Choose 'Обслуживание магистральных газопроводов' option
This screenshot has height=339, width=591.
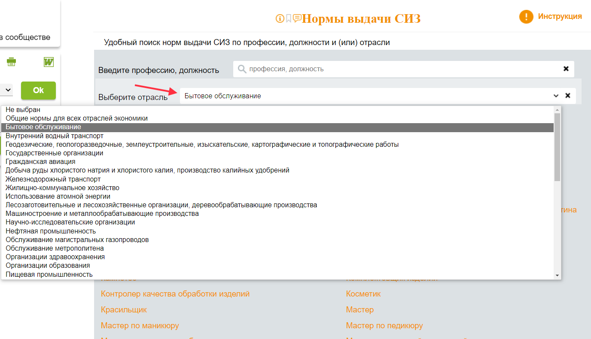pyautogui.click(x=277, y=240)
